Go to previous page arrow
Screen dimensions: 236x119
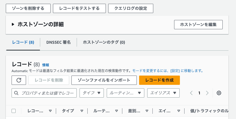pyautogui.click(x=191, y=93)
